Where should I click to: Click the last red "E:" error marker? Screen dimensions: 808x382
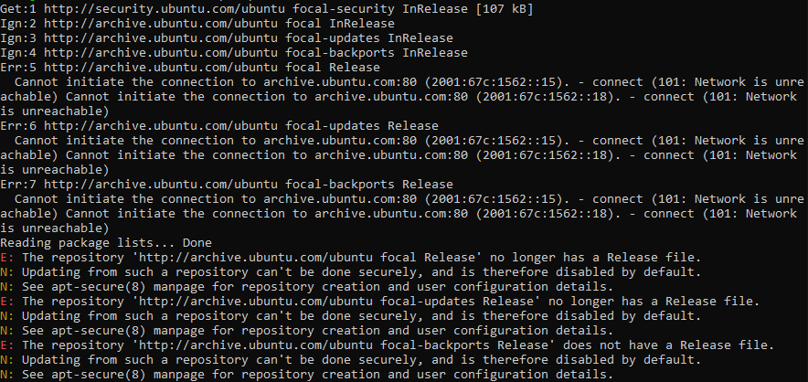pos(5,345)
